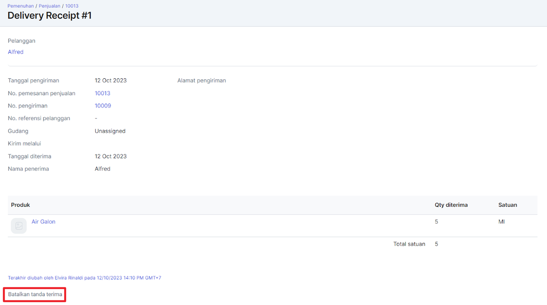This screenshot has height=305, width=547.
Task: Click Batalkan tanda terima
Action: [x=35, y=294]
